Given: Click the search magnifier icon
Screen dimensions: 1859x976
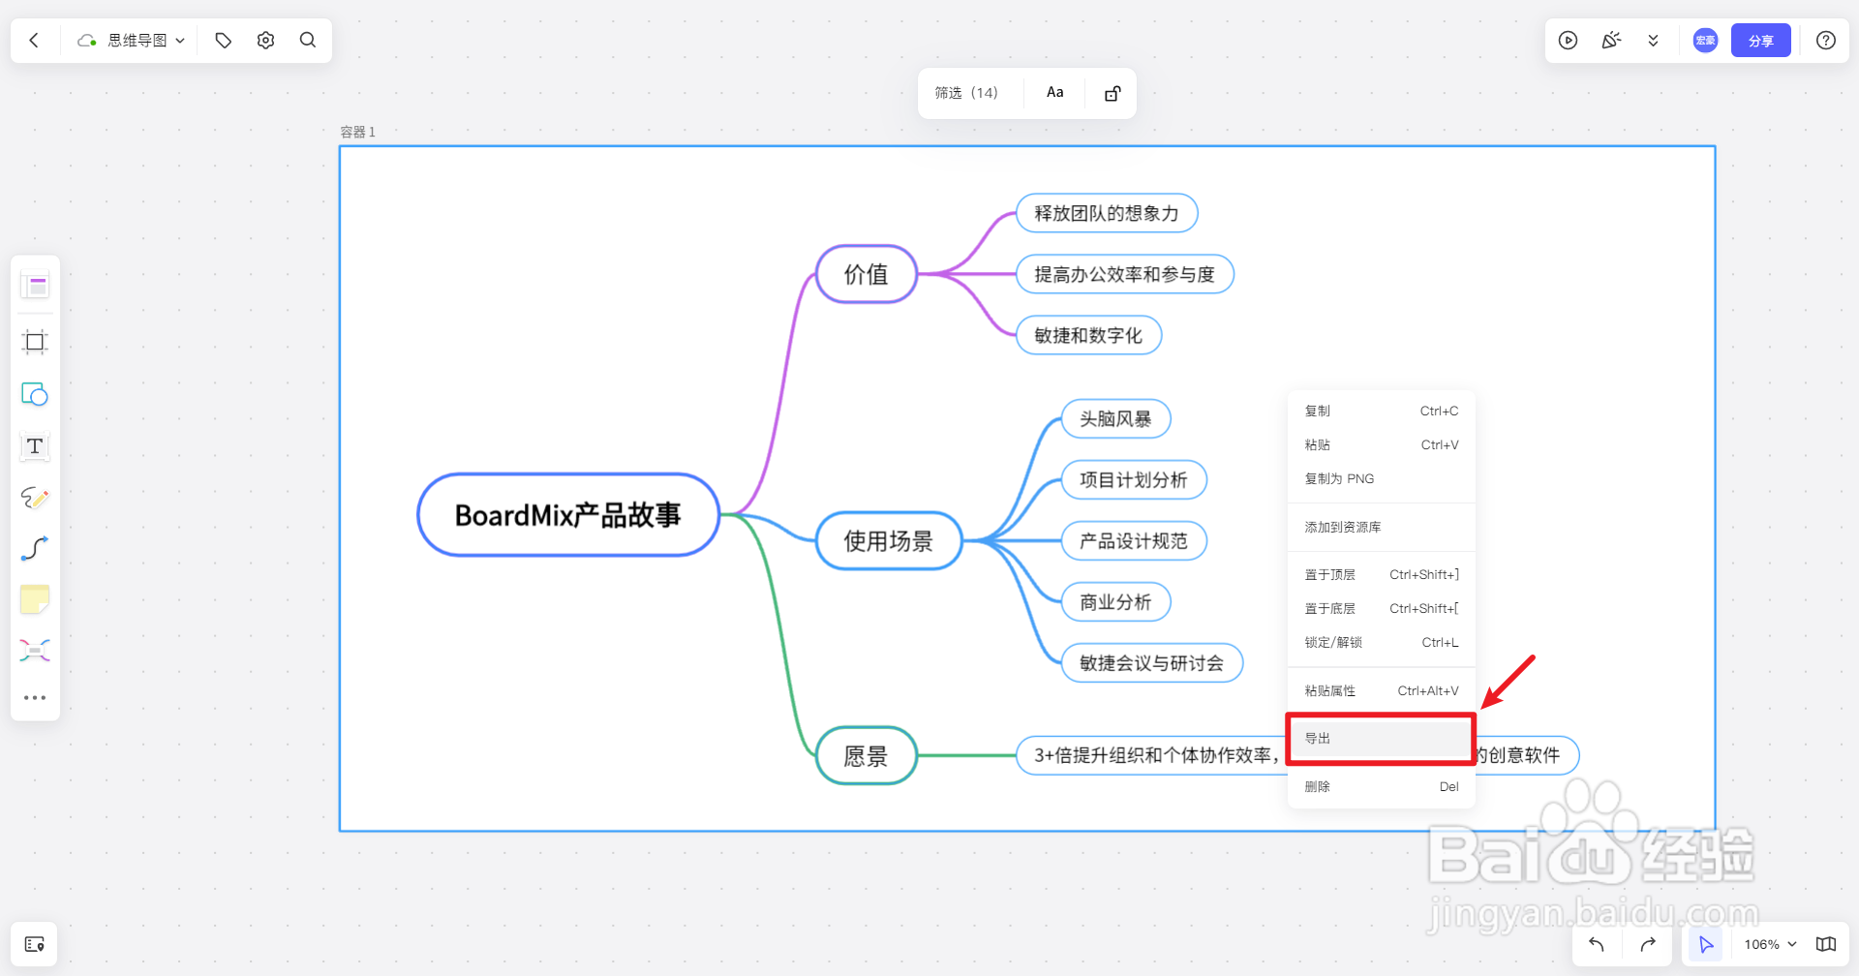Looking at the screenshot, I should (308, 41).
